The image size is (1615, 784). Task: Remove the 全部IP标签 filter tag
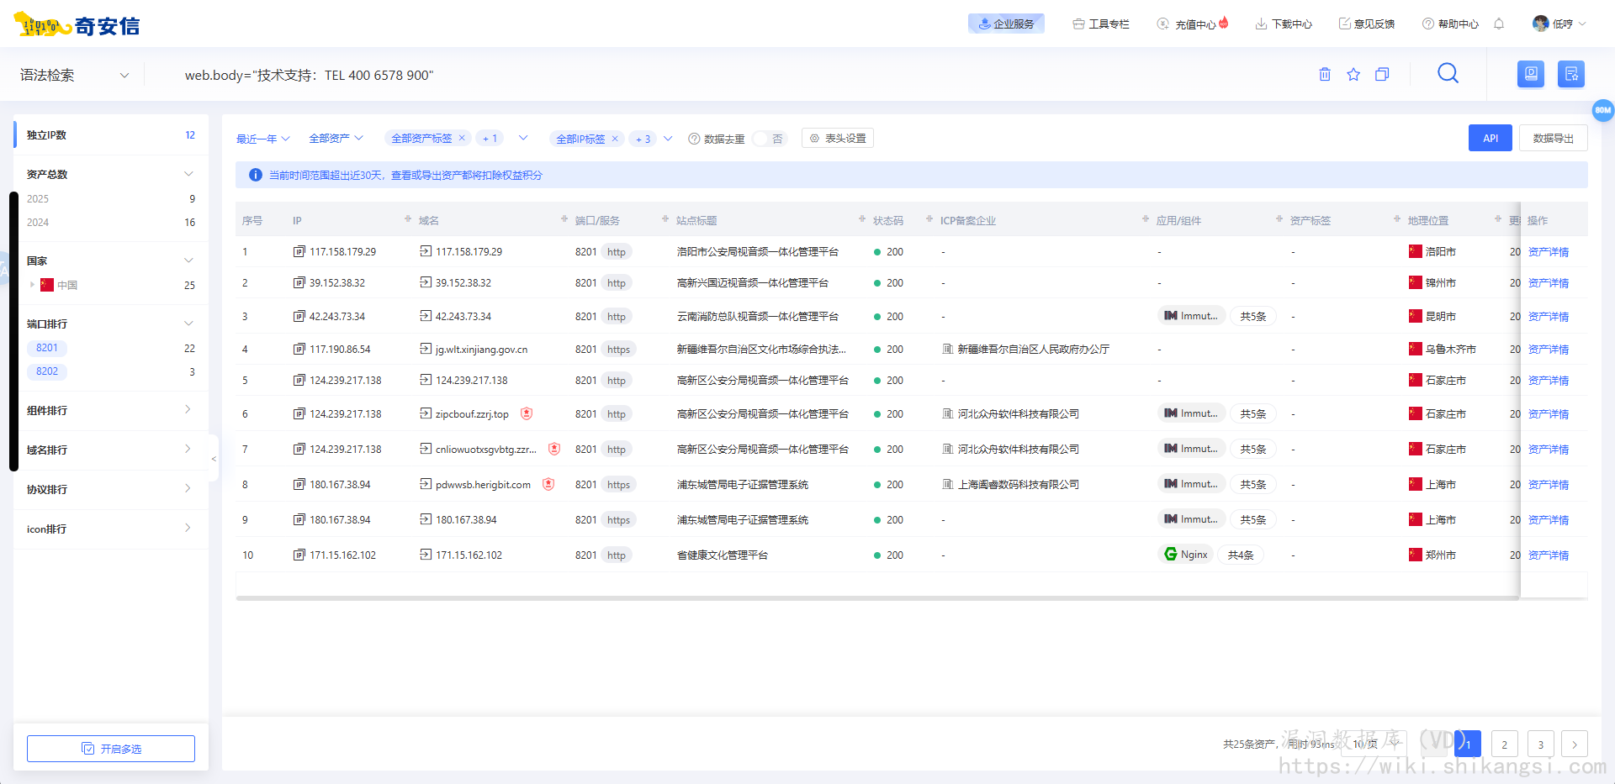click(615, 139)
